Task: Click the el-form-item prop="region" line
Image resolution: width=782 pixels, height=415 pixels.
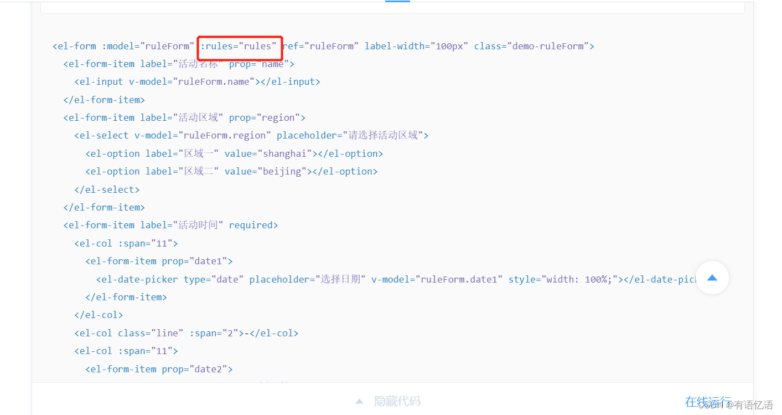Action: [184, 117]
